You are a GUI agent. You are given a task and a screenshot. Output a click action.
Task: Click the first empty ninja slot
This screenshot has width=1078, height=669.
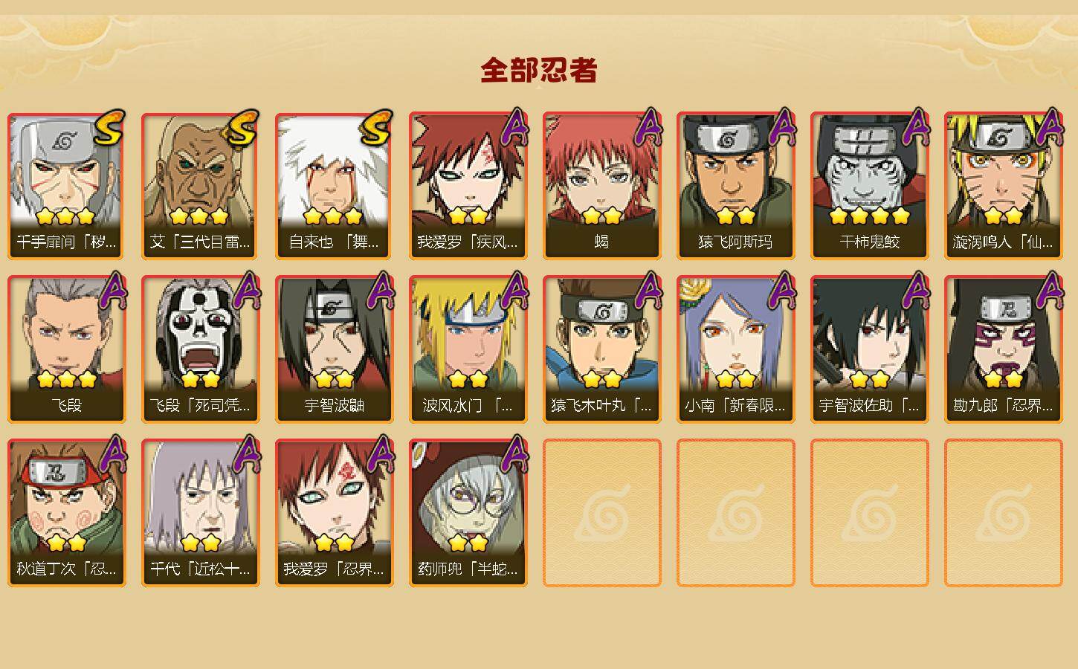[602, 513]
